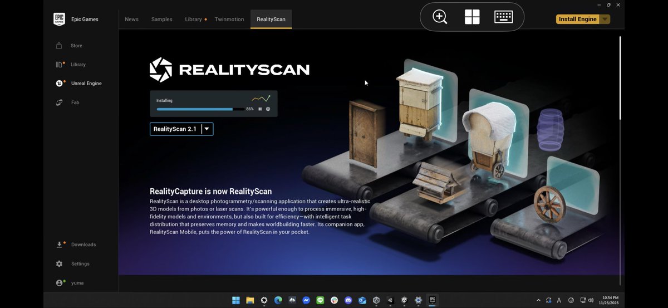668x308 pixels.
Task: Open Outlook from the taskbar
Action: [362, 300]
